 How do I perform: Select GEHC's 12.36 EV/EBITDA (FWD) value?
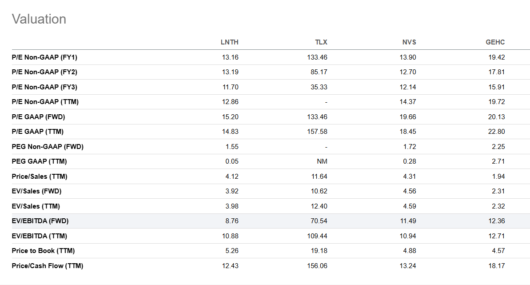[496, 221]
